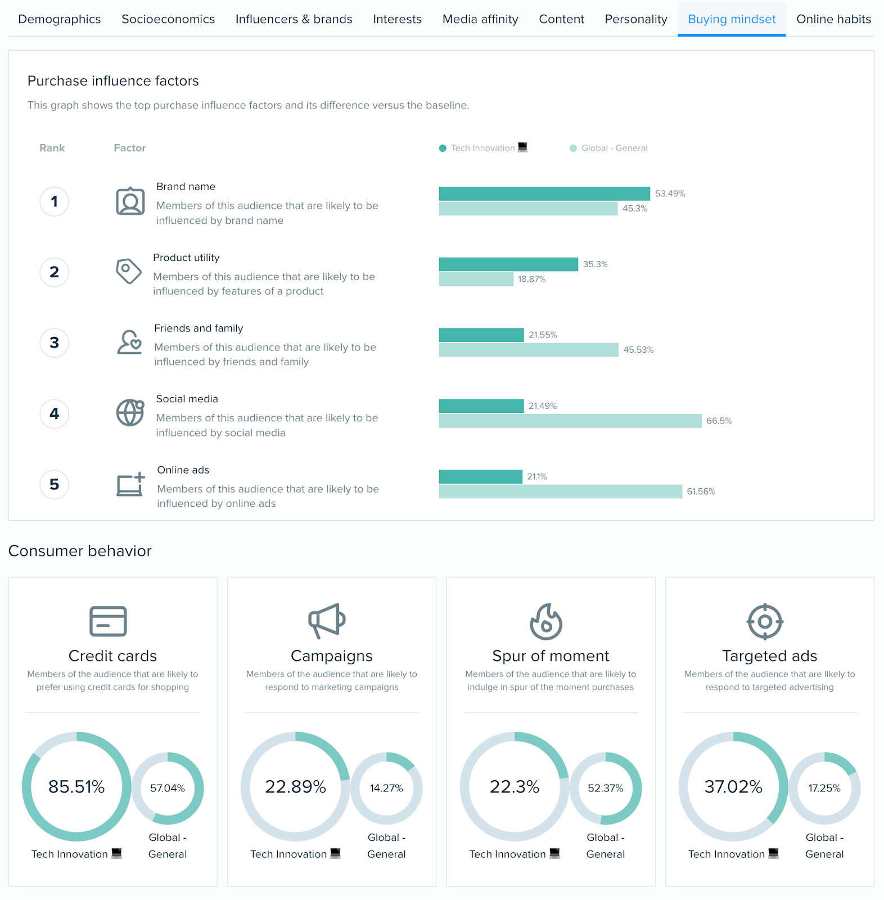Screen dimensions: 884x900
Task: Click the Social media globe icon
Action: coord(130,413)
